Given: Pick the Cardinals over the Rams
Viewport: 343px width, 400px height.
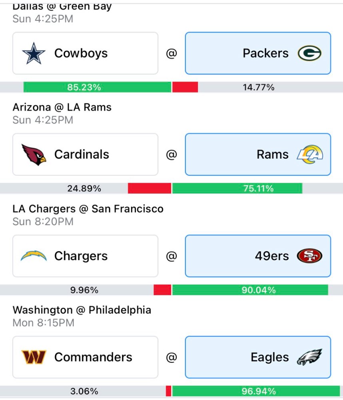Looking at the screenshot, I should point(85,154).
